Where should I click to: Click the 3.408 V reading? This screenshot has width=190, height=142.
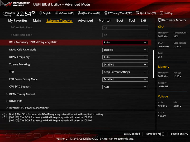pos(162,116)
